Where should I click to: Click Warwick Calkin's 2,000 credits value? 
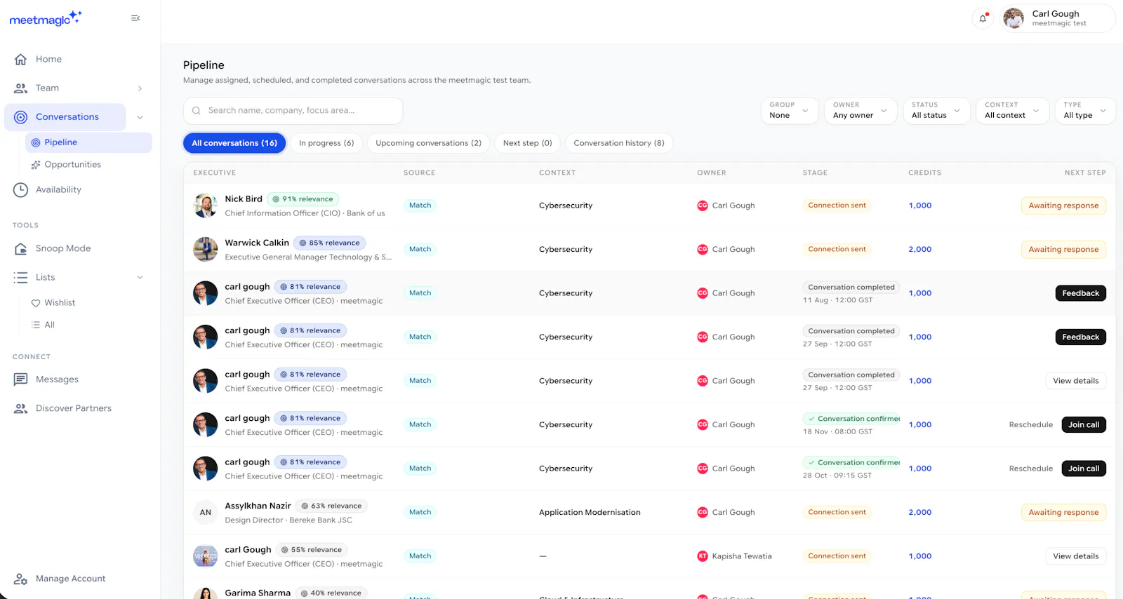coord(919,250)
